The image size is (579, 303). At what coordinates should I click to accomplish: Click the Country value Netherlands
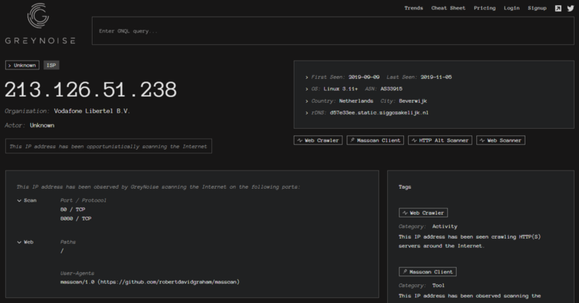pyautogui.click(x=356, y=101)
